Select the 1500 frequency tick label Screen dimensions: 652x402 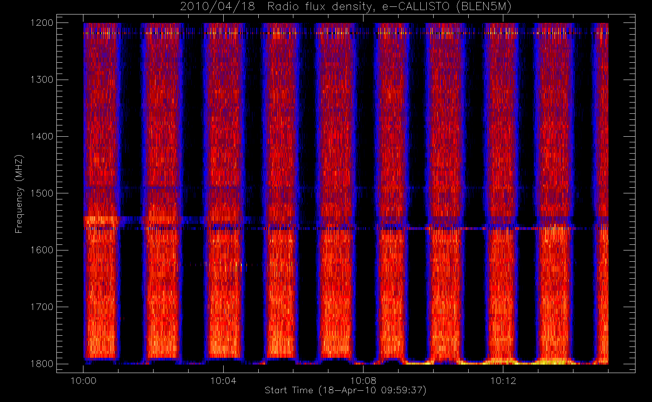click(42, 193)
